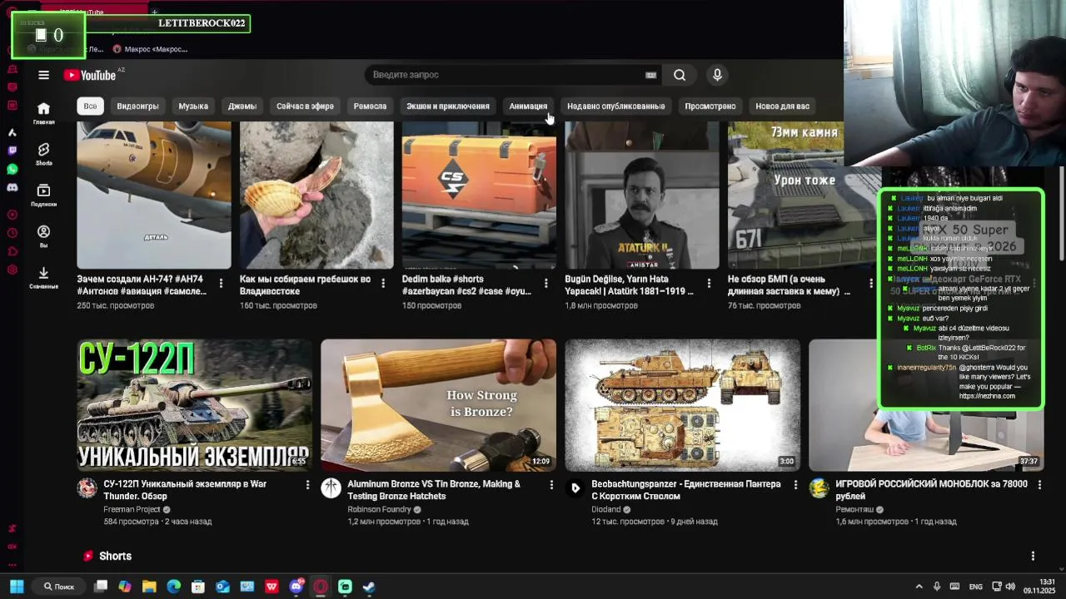The width and height of the screenshot is (1066, 599).
Task: Open Microsoft Store from the taskbar
Action: tap(198, 587)
